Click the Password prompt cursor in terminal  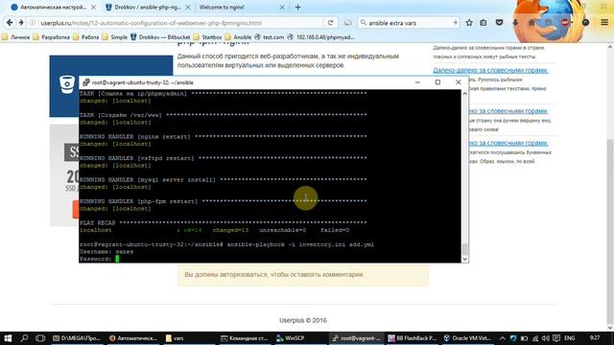(117, 259)
